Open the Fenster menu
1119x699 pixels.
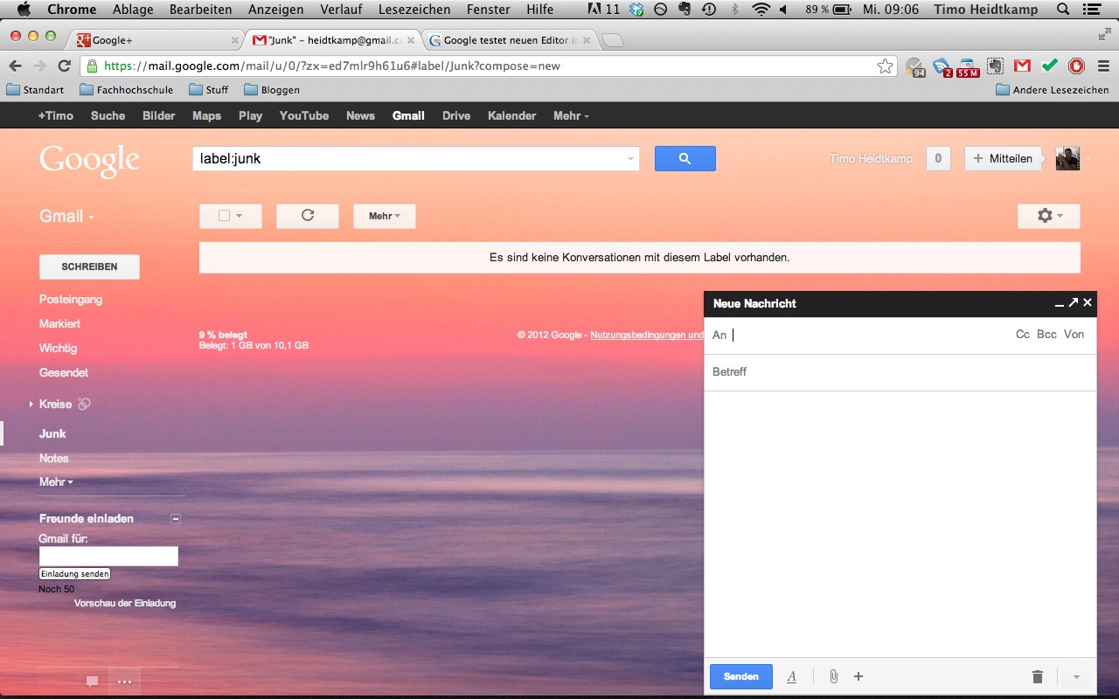point(489,10)
